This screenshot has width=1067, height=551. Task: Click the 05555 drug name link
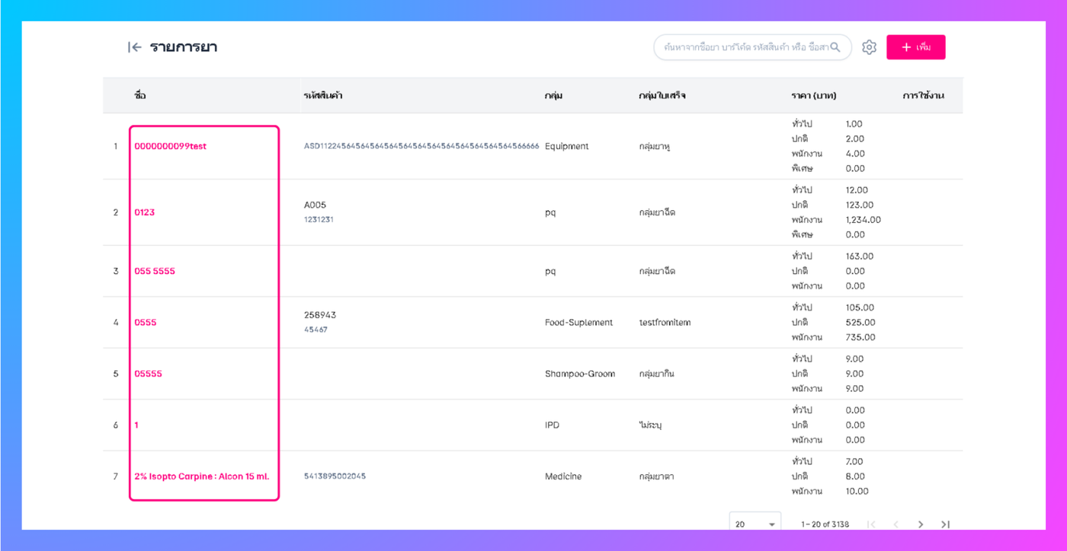click(148, 374)
